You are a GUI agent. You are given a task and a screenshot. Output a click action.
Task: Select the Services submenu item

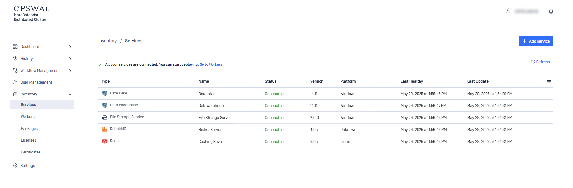pos(42,105)
